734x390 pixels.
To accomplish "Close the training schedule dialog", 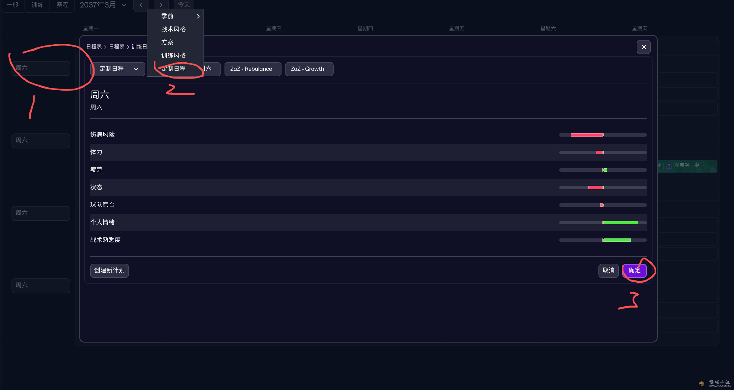I will [643, 47].
